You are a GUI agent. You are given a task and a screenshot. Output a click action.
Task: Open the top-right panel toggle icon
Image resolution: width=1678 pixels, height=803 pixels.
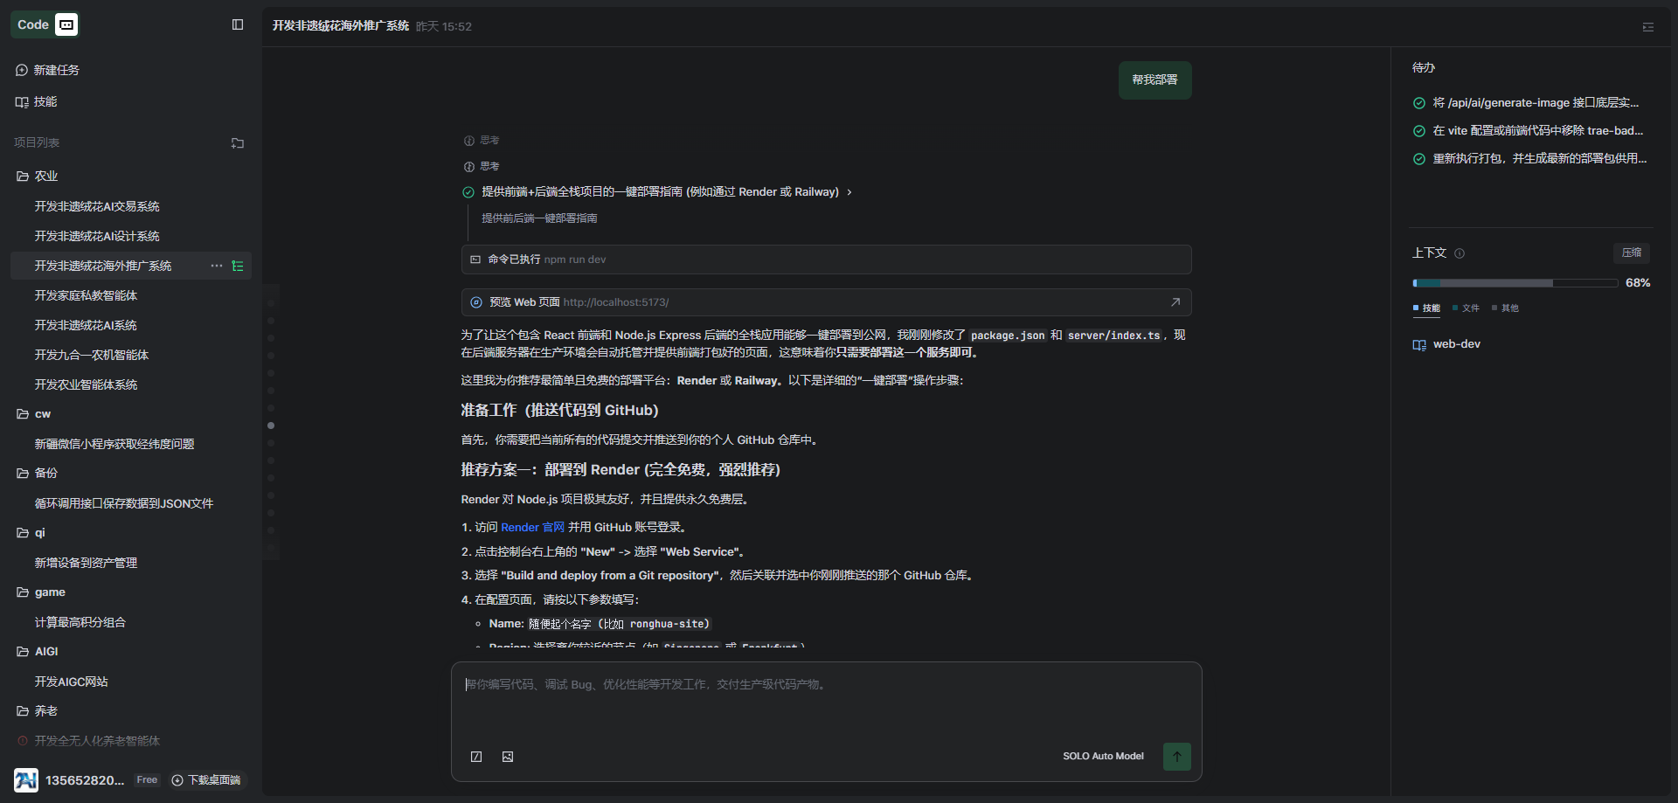(x=1647, y=27)
